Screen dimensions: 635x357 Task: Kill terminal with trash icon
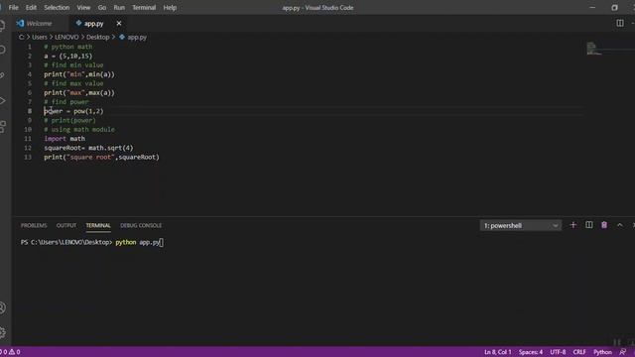(x=604, y=225)
